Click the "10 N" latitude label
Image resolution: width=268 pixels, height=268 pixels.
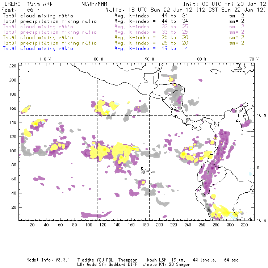[261, 115]
